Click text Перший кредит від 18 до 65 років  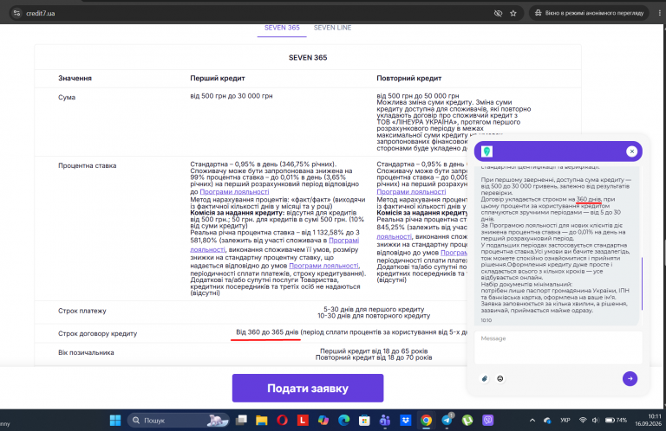[x=374, y=351]
